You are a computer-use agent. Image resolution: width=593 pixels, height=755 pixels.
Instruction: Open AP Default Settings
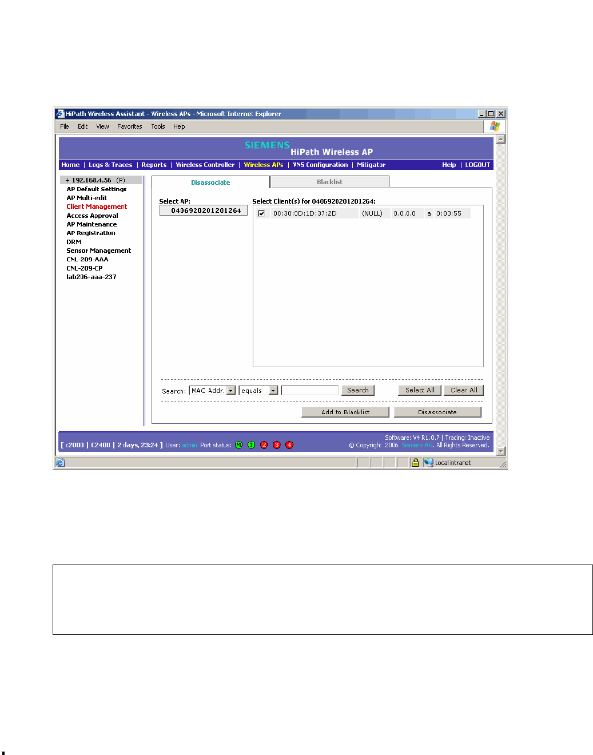coord(97,189)
